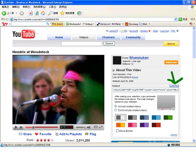Viewport: 196px width, 153px height.
Task: Pick the purple player color swatch
Action: (144, 125)
